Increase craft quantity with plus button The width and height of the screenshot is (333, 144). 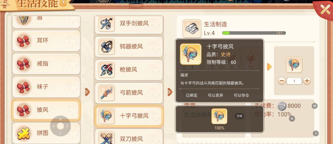(x=307, y=81)
